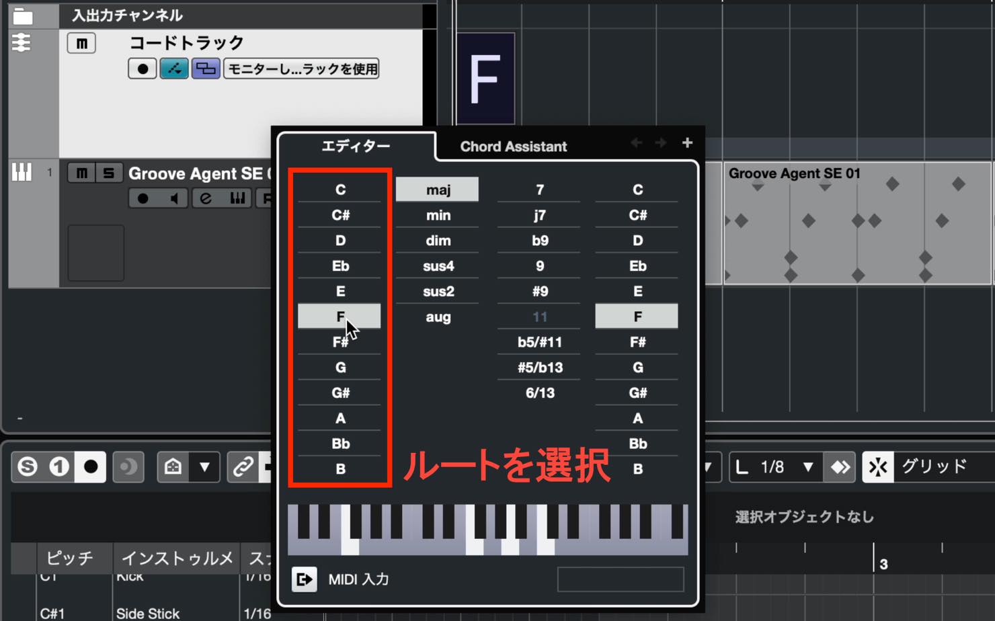This screenshot has height=621, width=995.
Task: Click the chain link icon in lower toolbar
Action: click(243, 466)
